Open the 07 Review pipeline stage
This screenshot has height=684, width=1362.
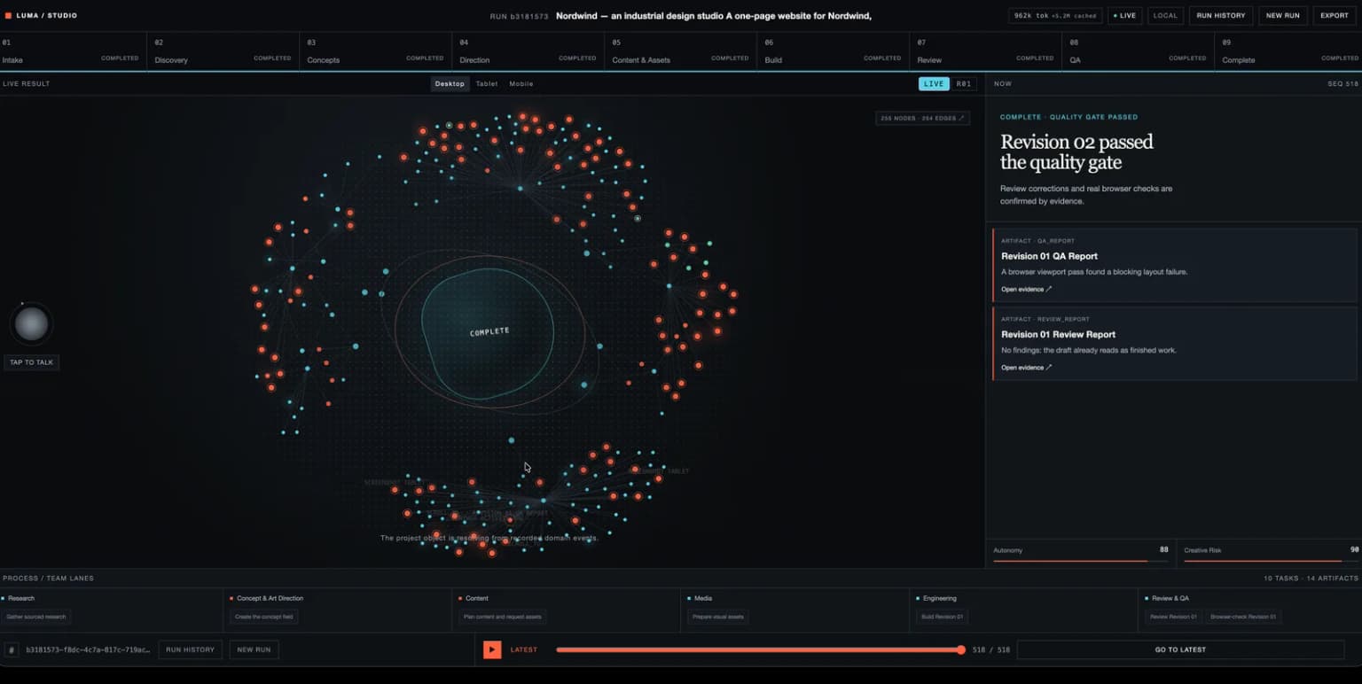point(985,51)
